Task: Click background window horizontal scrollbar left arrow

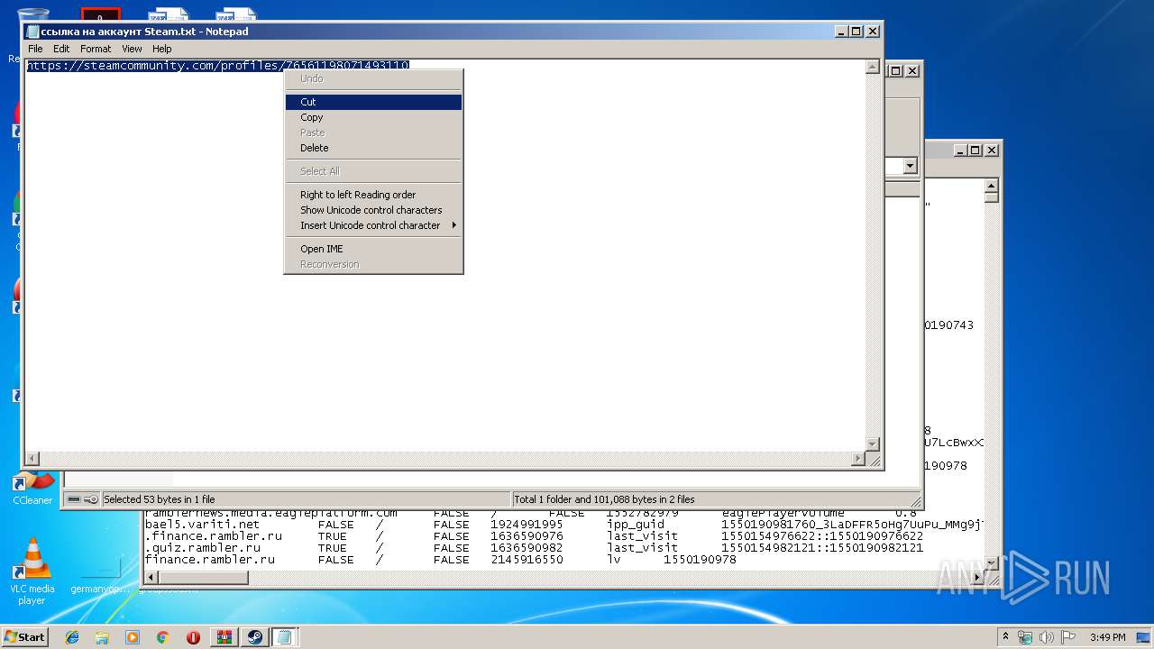Action: (x=151, y=577)
